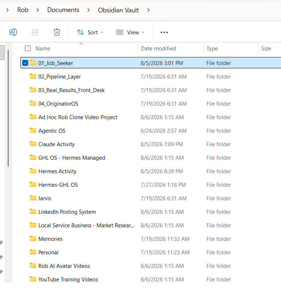The width and height of the screenshot is (281, 292).
Task: Select the Agentic OS folder name
Action: coord(52,131)
